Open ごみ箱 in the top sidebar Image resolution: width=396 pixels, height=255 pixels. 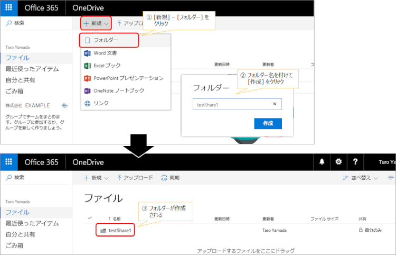(14, 92)
